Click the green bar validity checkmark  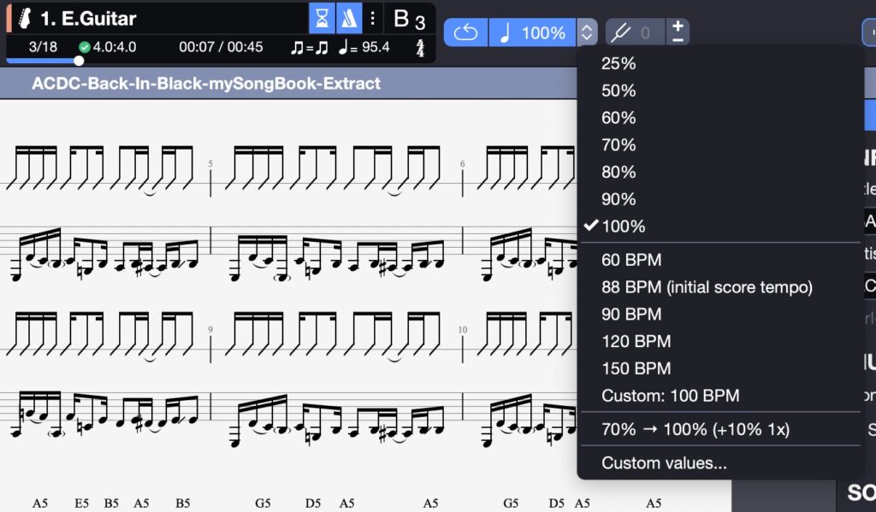coord(84,47)
